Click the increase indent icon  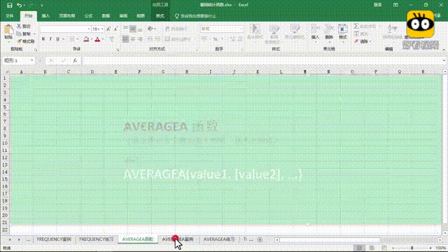point(157,39)
